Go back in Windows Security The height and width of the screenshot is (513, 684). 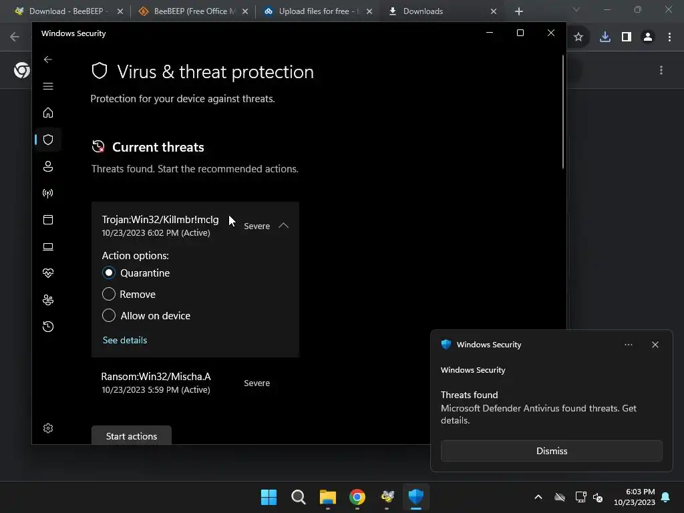(48, 59)
